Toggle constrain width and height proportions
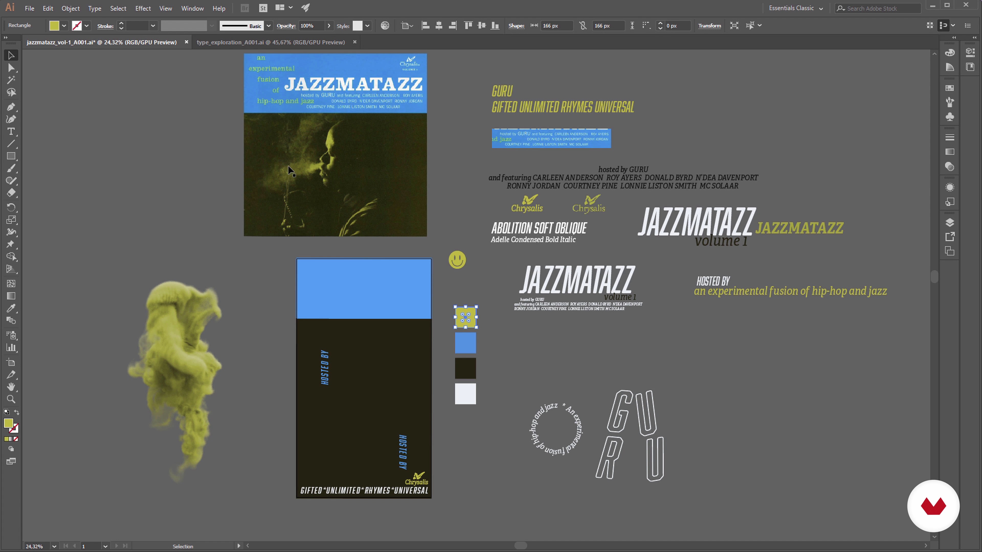Image resolution: width=982 pixels, height=552 pixels. [583, 26]
